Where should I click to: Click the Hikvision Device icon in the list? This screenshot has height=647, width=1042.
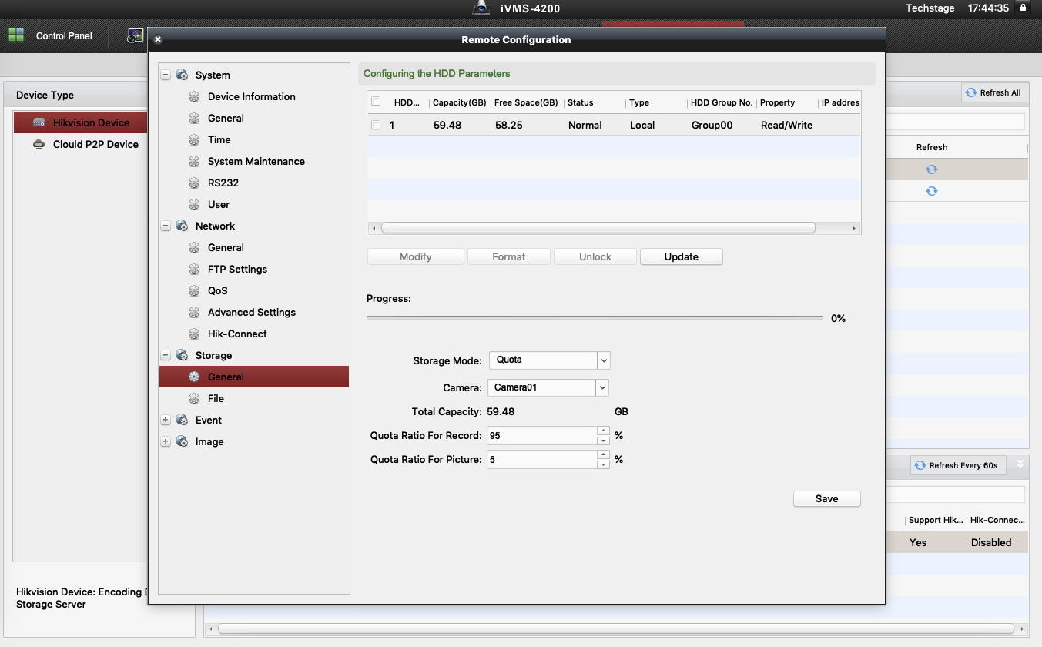click(39, 122)
